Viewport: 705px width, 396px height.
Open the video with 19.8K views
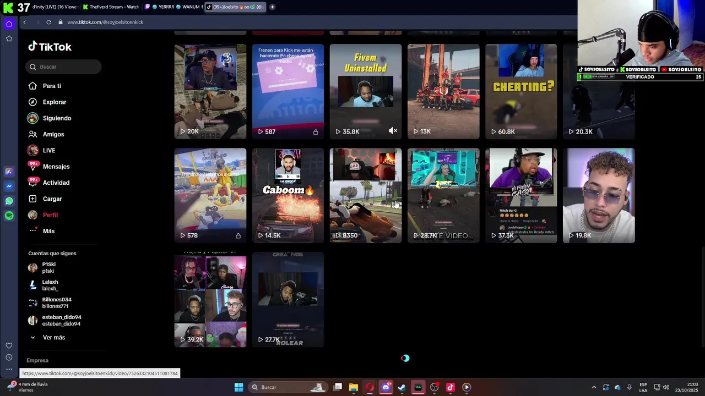(599, 195)
